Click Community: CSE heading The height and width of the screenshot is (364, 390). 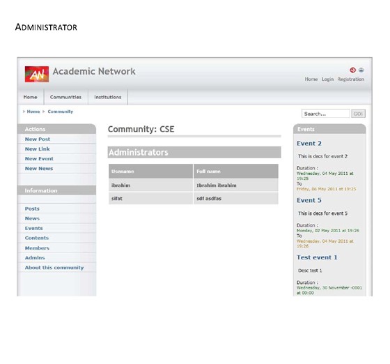click(x=141, y=129)
